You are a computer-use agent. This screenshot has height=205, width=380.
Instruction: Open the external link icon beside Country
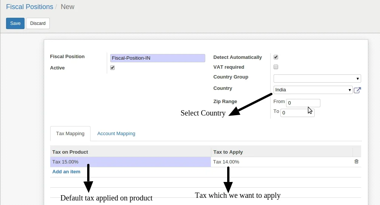tap(357, 90)
